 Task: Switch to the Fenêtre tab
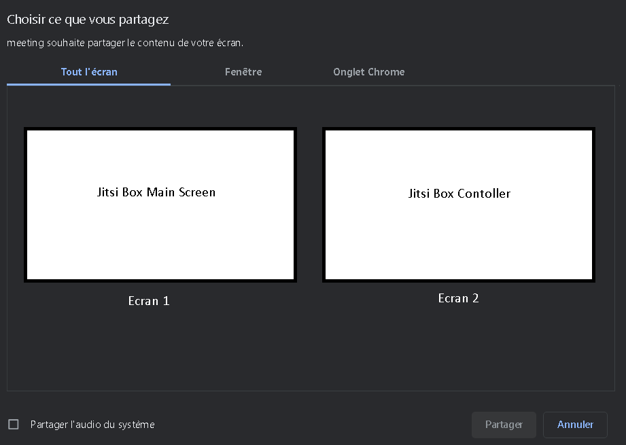(x=243, y=72)
